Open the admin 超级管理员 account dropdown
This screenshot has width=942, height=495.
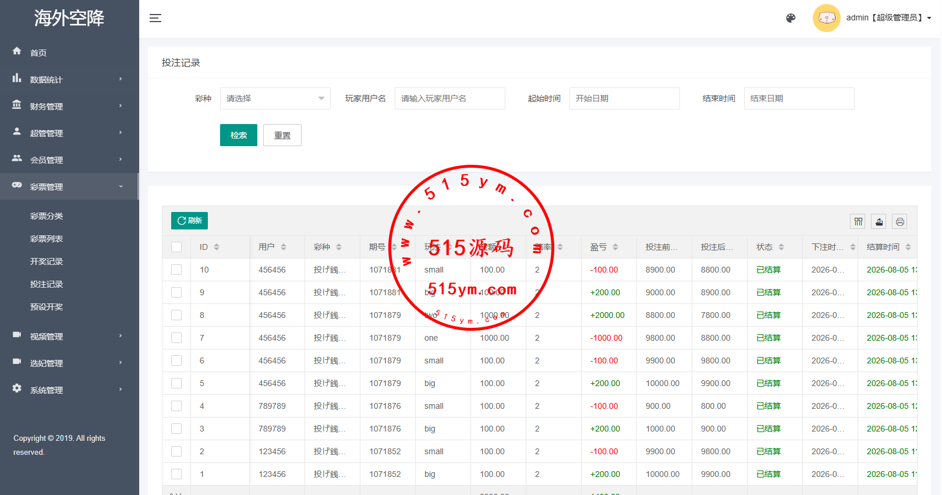click(x=888, y=18)
